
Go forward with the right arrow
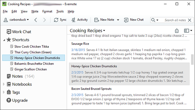[44, 20]
